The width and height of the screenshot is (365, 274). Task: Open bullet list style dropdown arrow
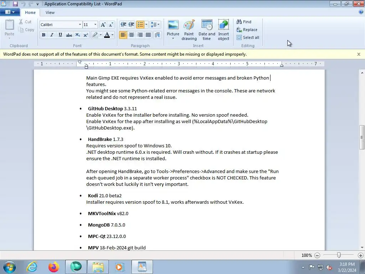[146, 25]
